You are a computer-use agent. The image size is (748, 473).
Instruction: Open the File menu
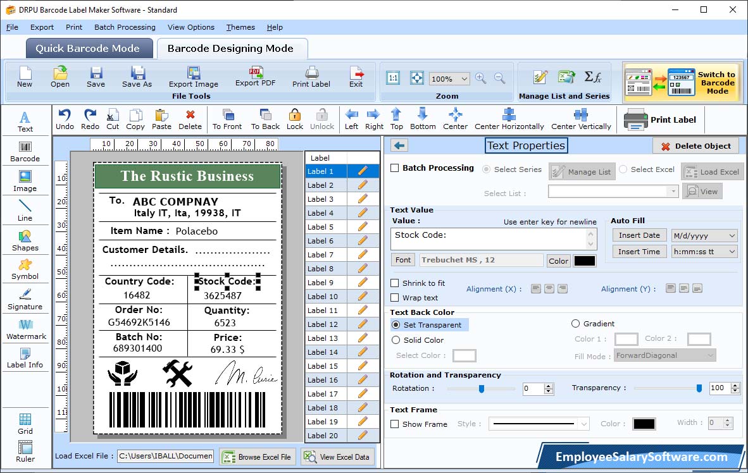click(12, 27)
